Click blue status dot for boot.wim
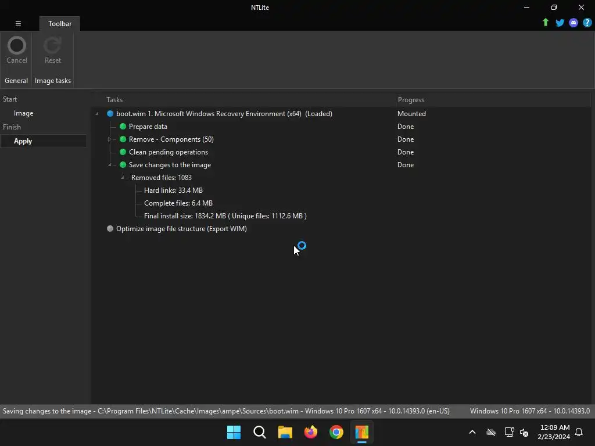The image size is (595, 446). 110,114
